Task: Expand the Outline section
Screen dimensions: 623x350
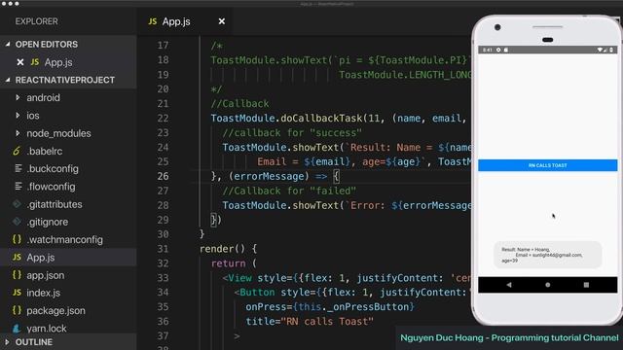Action: 7,342
